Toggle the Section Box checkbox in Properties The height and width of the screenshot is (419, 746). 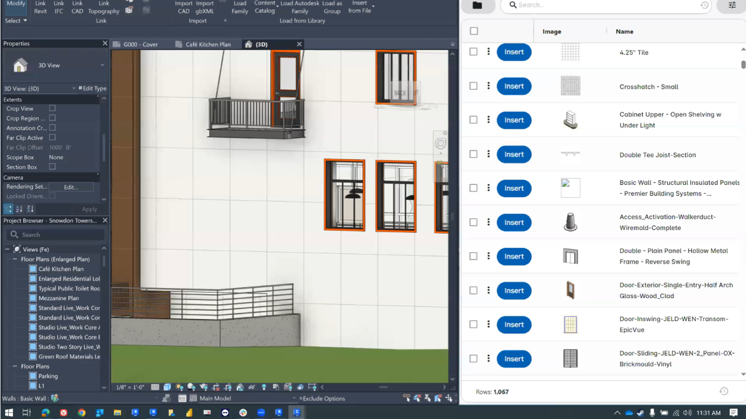coord(53,167)
